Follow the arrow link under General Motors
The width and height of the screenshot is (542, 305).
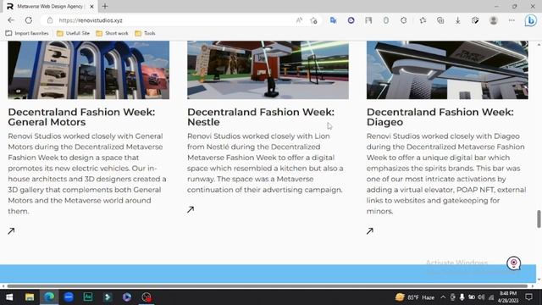pos(11,230)
